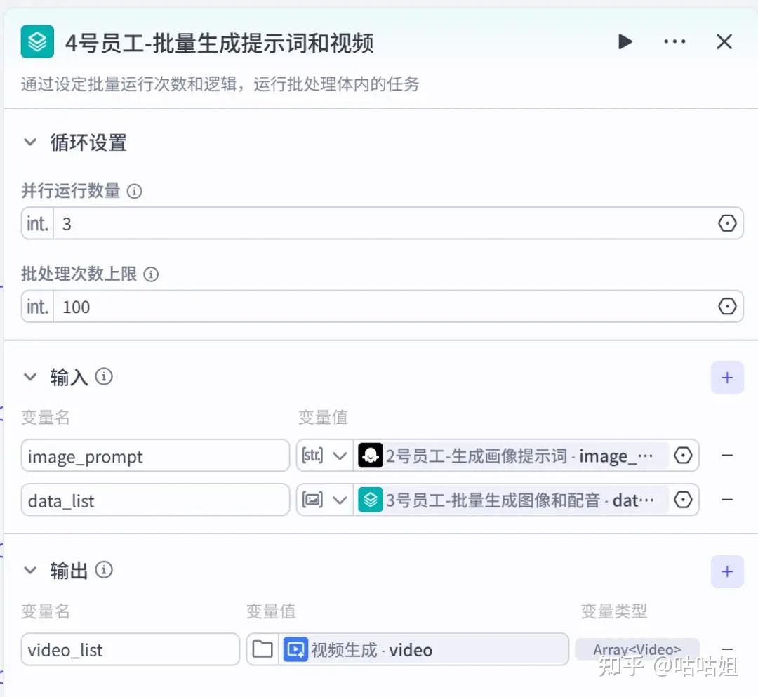Remove the image_prompt input row
This screenshot has height=697, width=758.
point(728,456)
